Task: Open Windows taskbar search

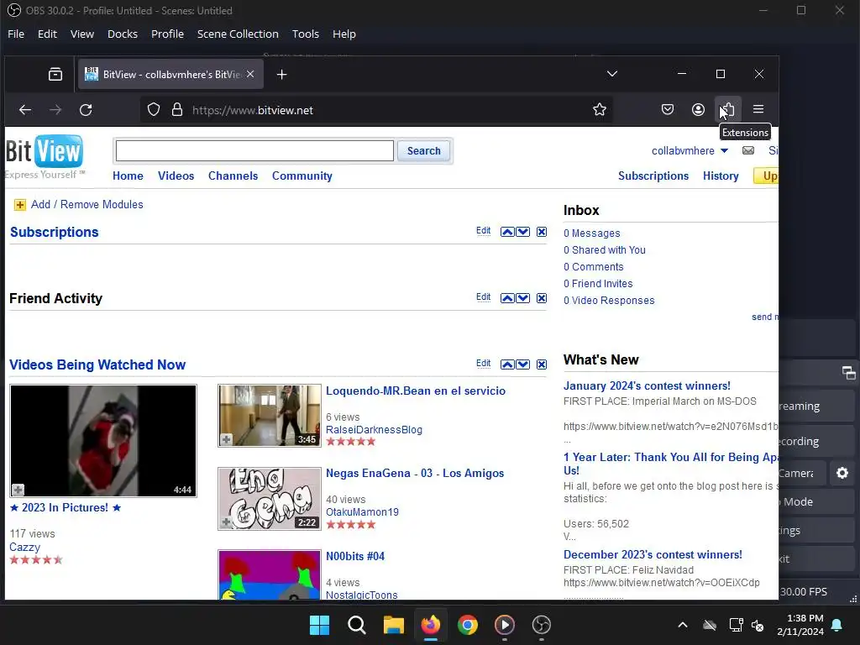Action: click(356, 625)
